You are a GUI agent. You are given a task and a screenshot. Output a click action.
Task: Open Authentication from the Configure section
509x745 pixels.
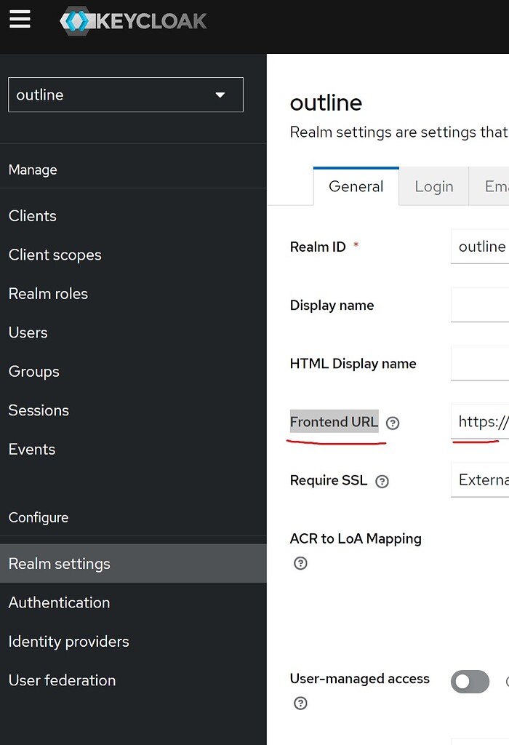click(59, 602)
